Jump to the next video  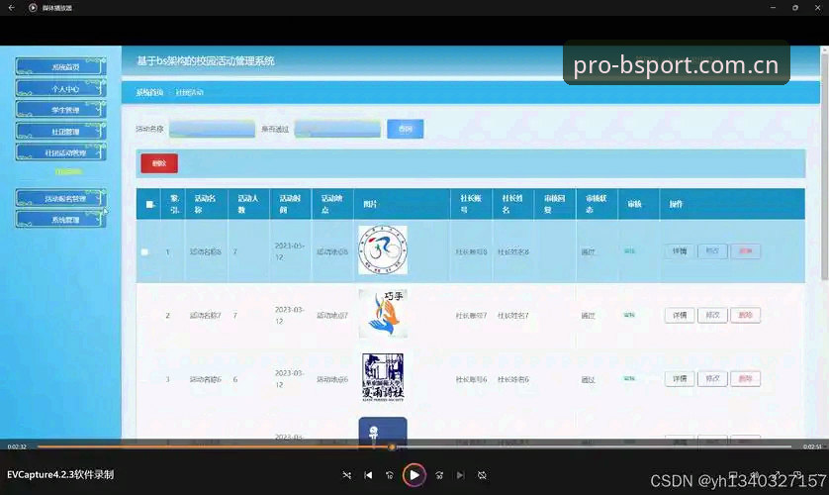(460, 475)
